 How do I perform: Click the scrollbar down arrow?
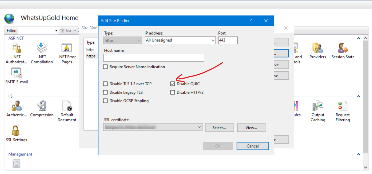pyautogui.click(x=366, y=168)
